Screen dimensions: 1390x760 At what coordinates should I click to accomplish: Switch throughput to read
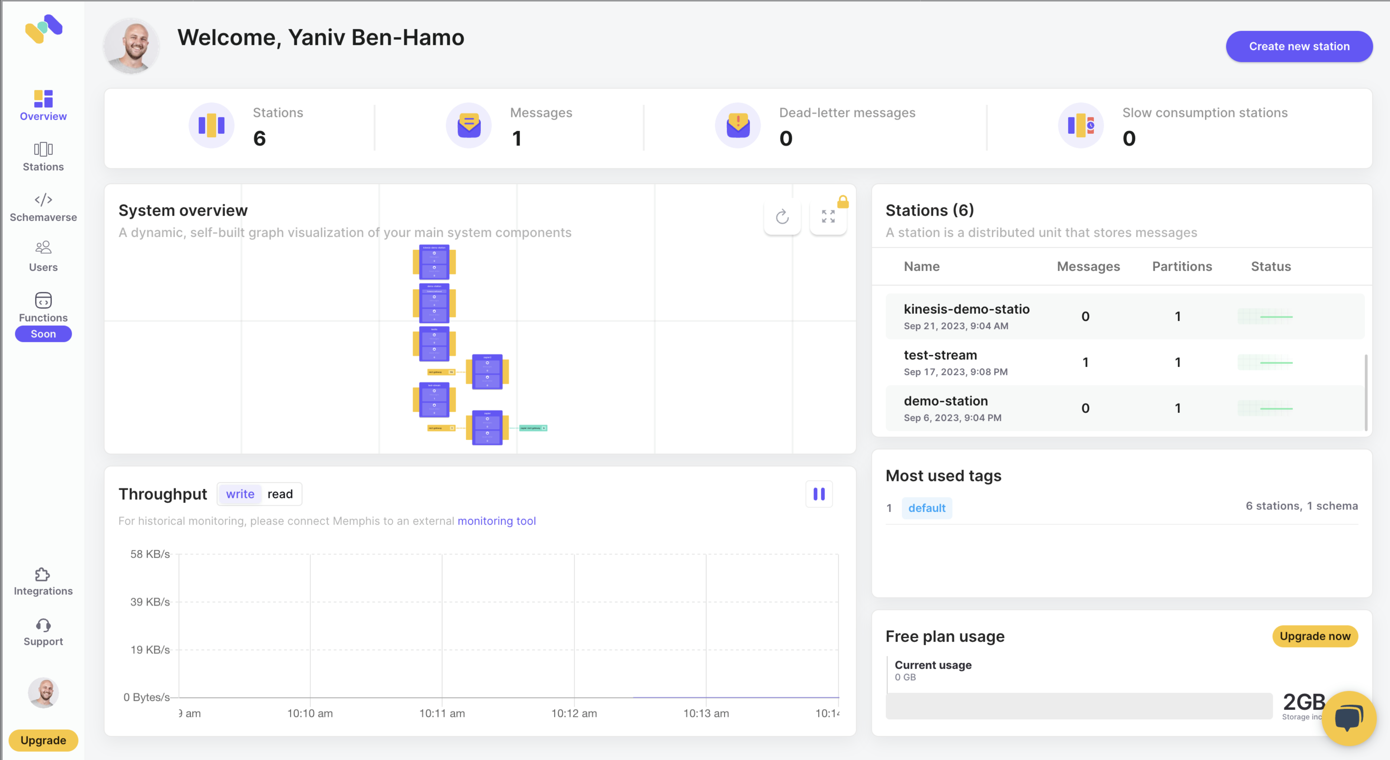(280, 494)
